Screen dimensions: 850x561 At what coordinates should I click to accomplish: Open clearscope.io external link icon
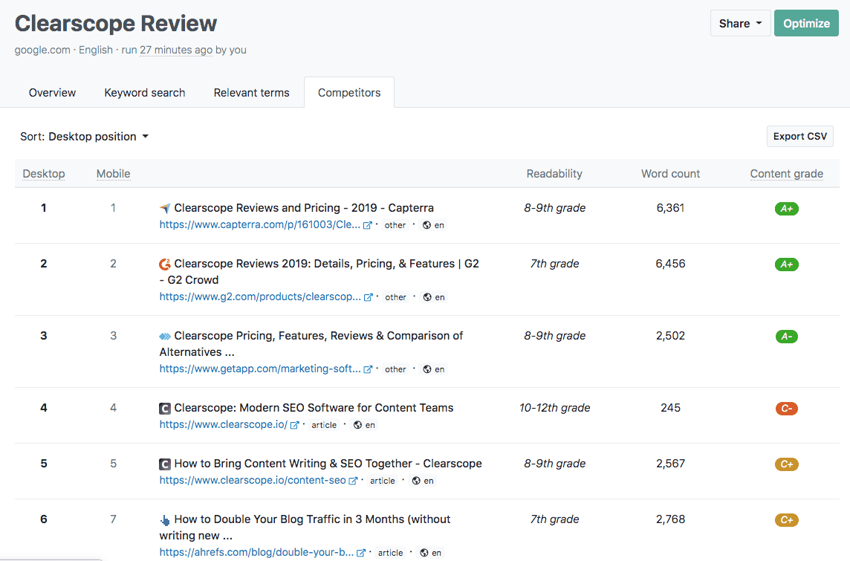click(294, 425)
